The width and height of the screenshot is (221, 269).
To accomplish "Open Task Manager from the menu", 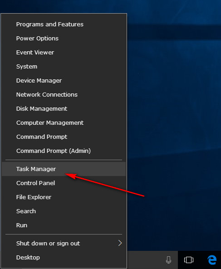I will point(64,169).
